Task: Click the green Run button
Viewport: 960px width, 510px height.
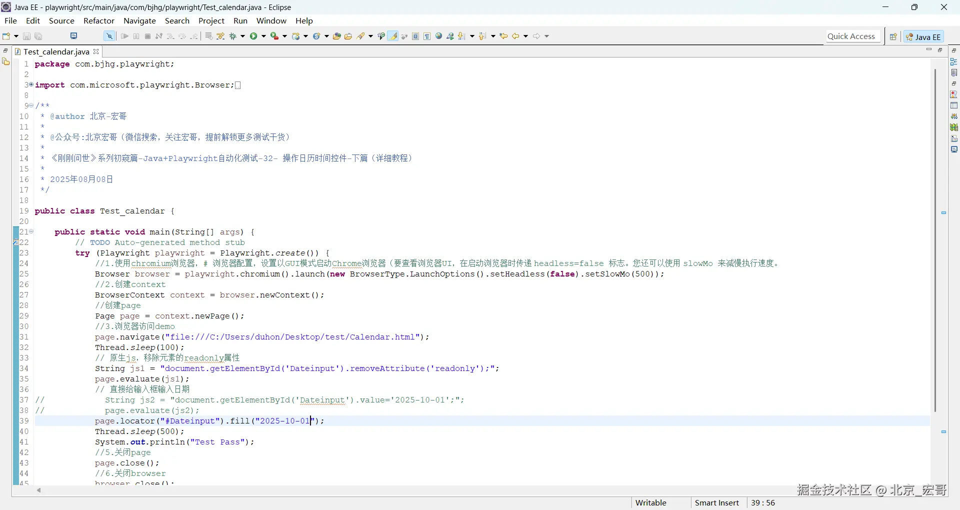Action: pyautogui.click(x=254, y=36)
